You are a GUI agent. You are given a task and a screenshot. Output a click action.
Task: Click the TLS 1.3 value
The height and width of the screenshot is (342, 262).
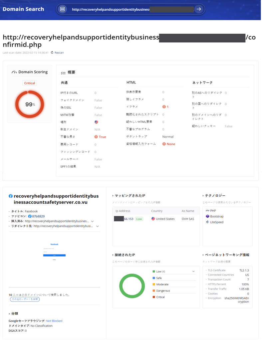(244, 271)
